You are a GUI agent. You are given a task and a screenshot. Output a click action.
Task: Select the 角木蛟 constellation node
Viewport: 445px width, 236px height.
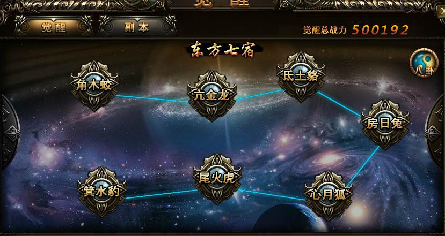pos(94,85)
